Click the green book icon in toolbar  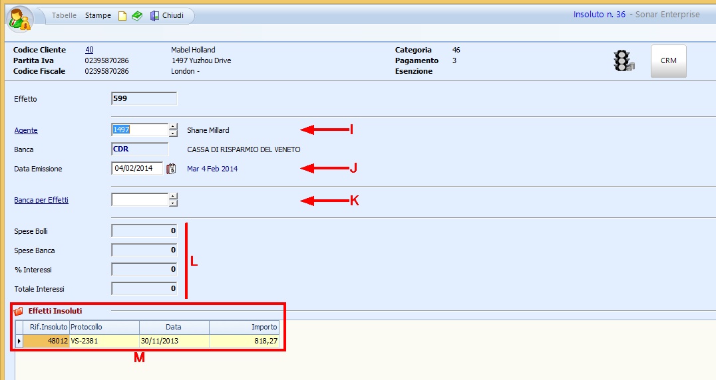pos(136,16)
